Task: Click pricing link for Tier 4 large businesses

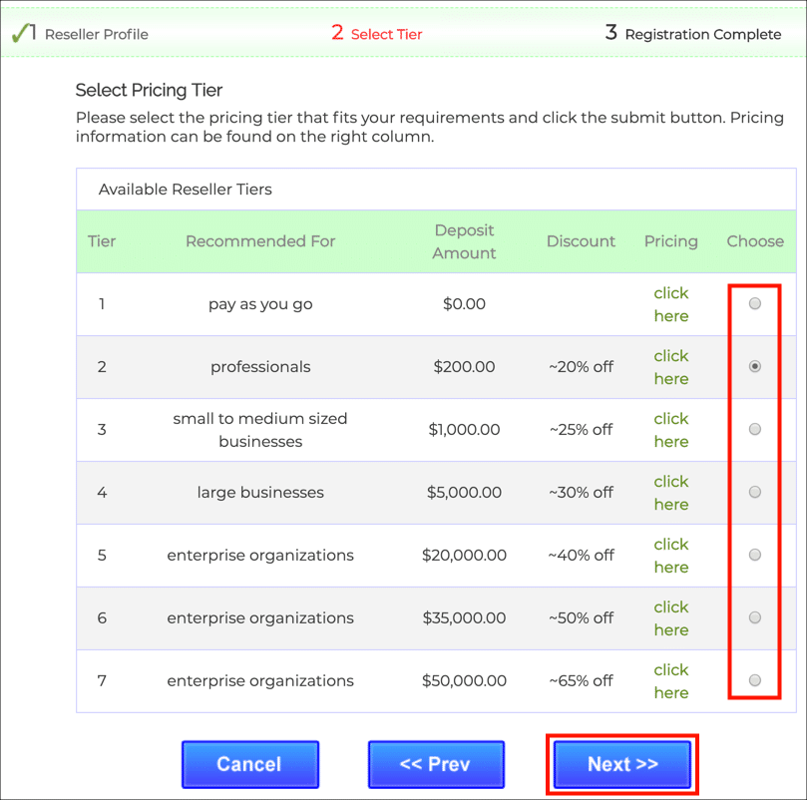Action: (670, 493)
